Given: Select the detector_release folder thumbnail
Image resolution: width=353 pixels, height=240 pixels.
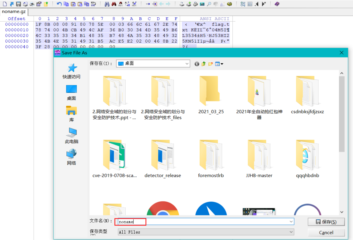Looking at the screenshot, I should pos(163,155).
